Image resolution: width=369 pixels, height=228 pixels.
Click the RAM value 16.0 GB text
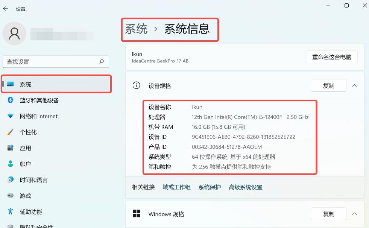coord(219,127)
